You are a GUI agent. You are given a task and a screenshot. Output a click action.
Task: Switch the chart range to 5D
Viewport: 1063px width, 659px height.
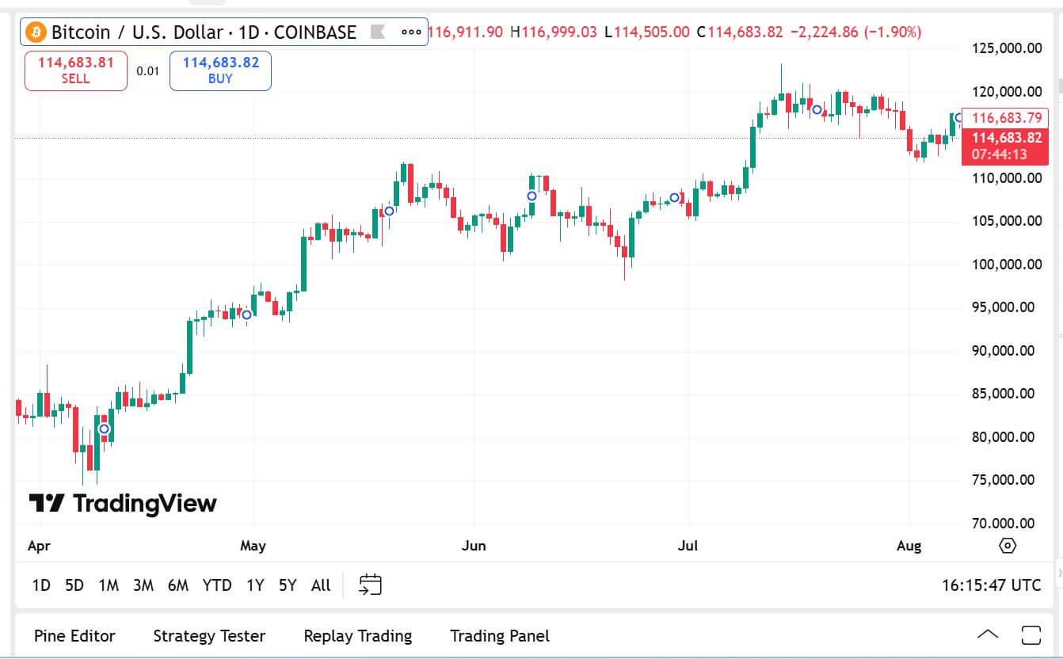[74, 585]
